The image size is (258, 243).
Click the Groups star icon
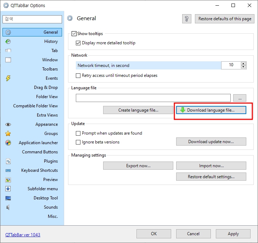coord(8,134)
